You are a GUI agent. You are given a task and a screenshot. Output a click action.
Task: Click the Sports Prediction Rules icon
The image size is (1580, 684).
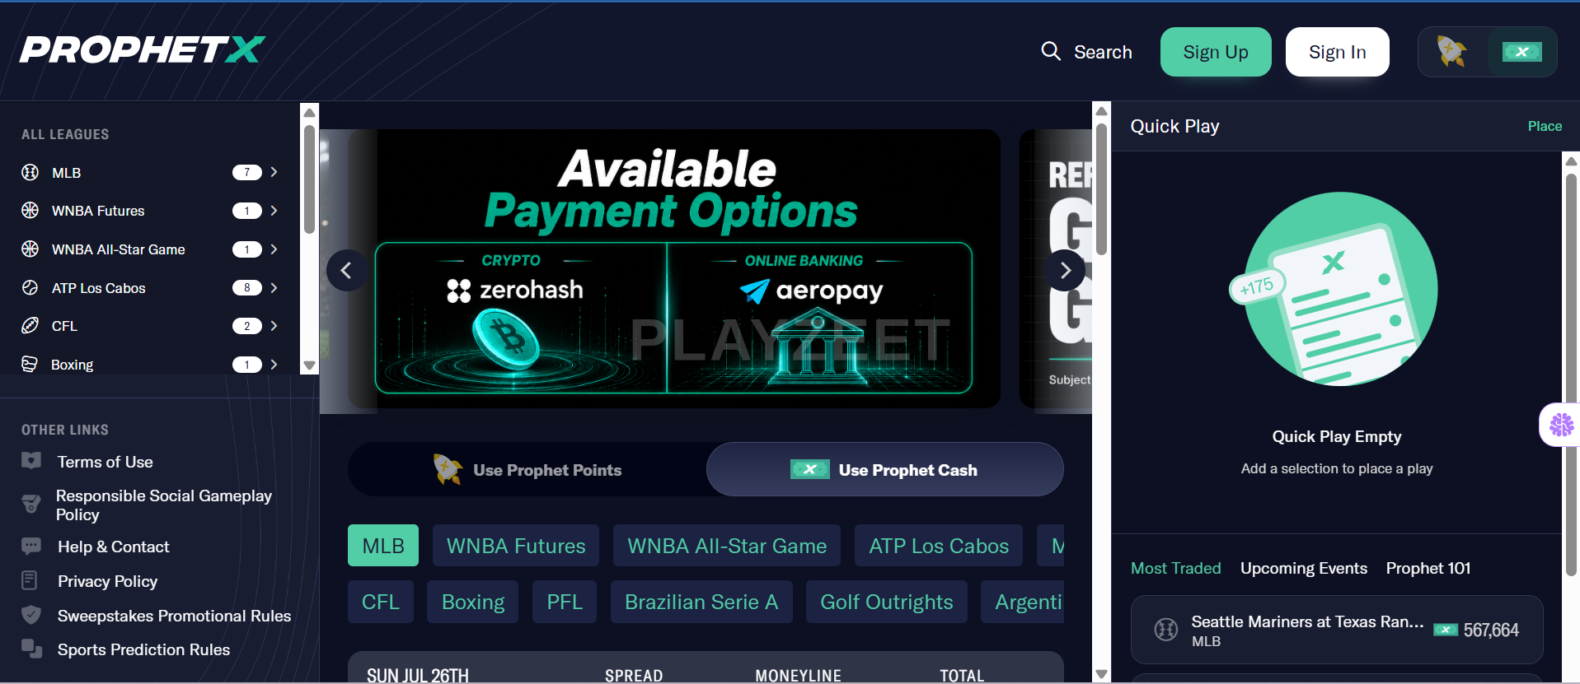pos(31,649)
